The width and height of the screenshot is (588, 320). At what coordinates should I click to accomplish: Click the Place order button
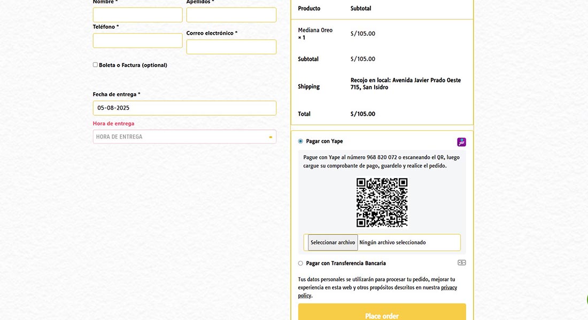point(382,314)
